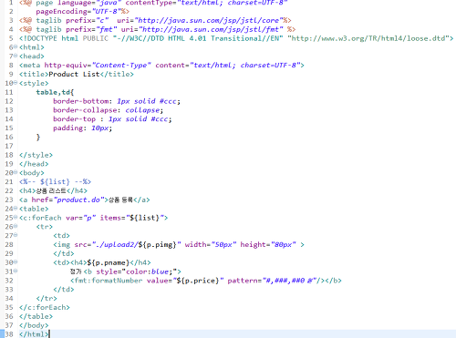
Task: Click the taglib prefix="fmt" directive line
Action: pos(157,29)
